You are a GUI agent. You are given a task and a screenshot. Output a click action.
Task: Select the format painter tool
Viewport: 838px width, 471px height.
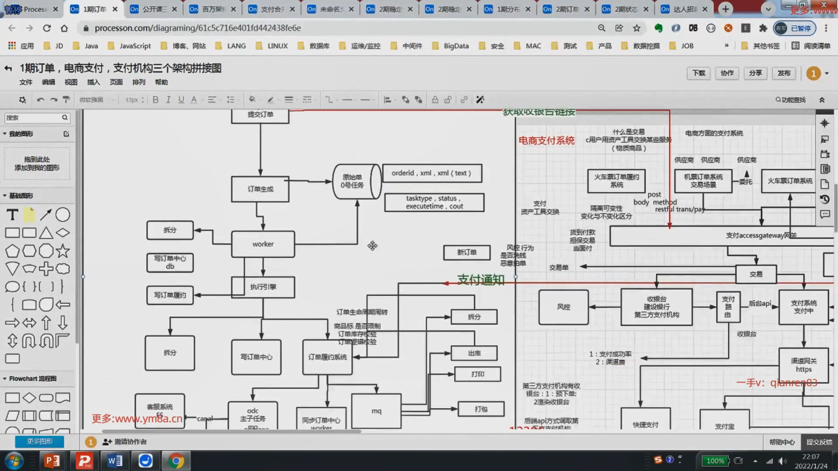point(66,100)
